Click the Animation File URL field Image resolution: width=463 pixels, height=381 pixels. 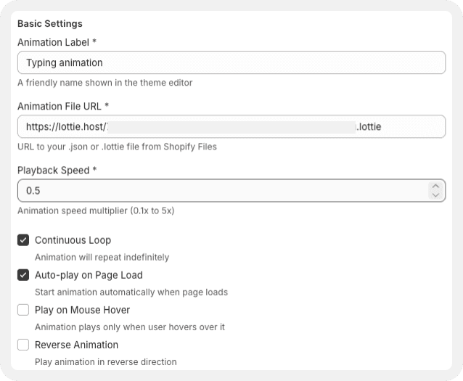click(x=231, y=126)
